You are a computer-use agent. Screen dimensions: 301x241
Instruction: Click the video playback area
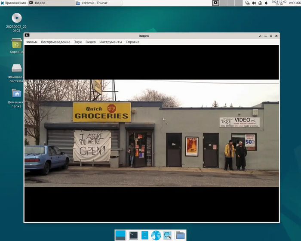[x=152, y=133]
